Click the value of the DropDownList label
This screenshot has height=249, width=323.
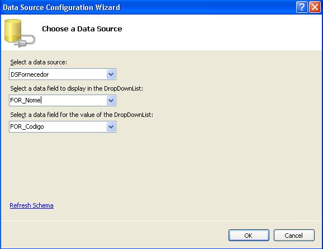(x=82, y=115)
